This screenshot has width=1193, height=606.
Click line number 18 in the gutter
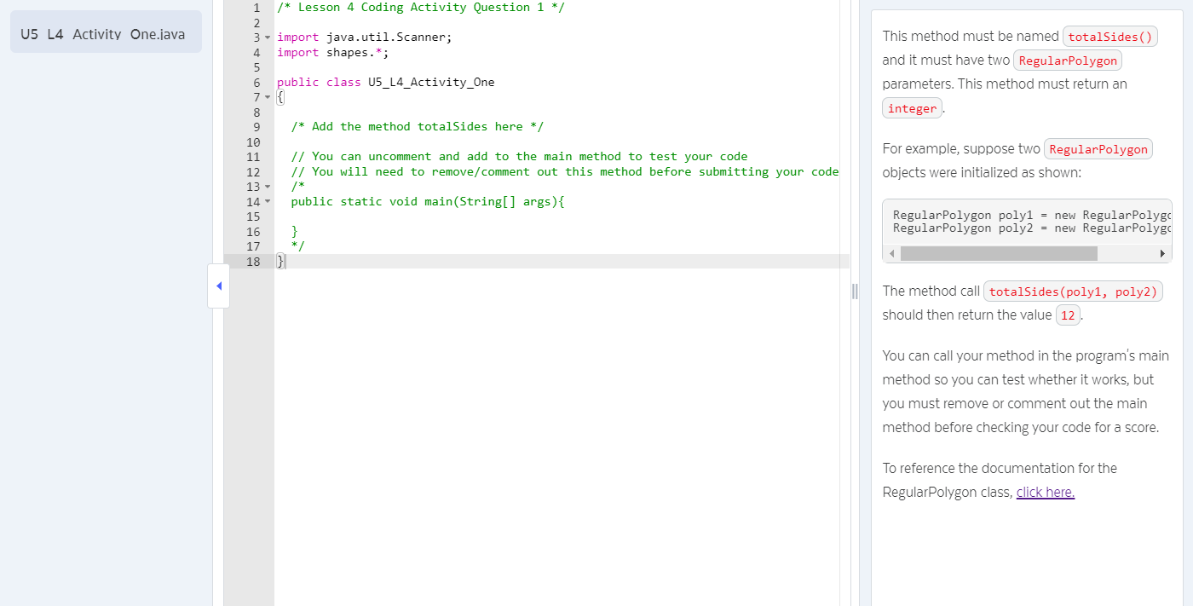[x=254, y=262]
